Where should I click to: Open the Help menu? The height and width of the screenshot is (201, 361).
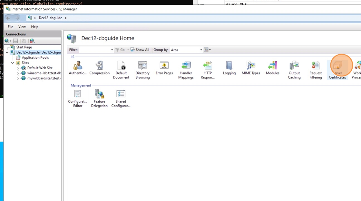click(x=34, y=27)
